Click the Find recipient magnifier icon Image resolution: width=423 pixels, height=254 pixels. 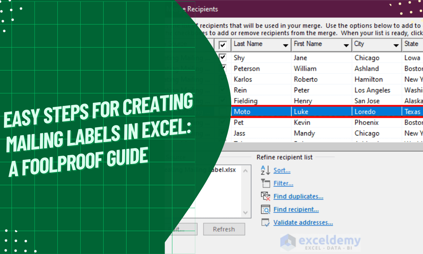(265, 210)
